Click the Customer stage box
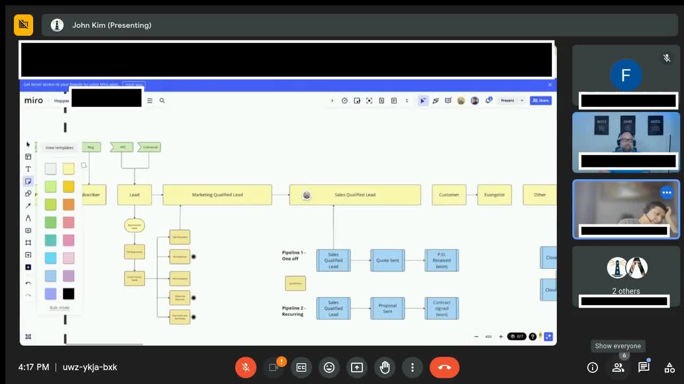Screen dimensions: 684x384 [449, 195]
